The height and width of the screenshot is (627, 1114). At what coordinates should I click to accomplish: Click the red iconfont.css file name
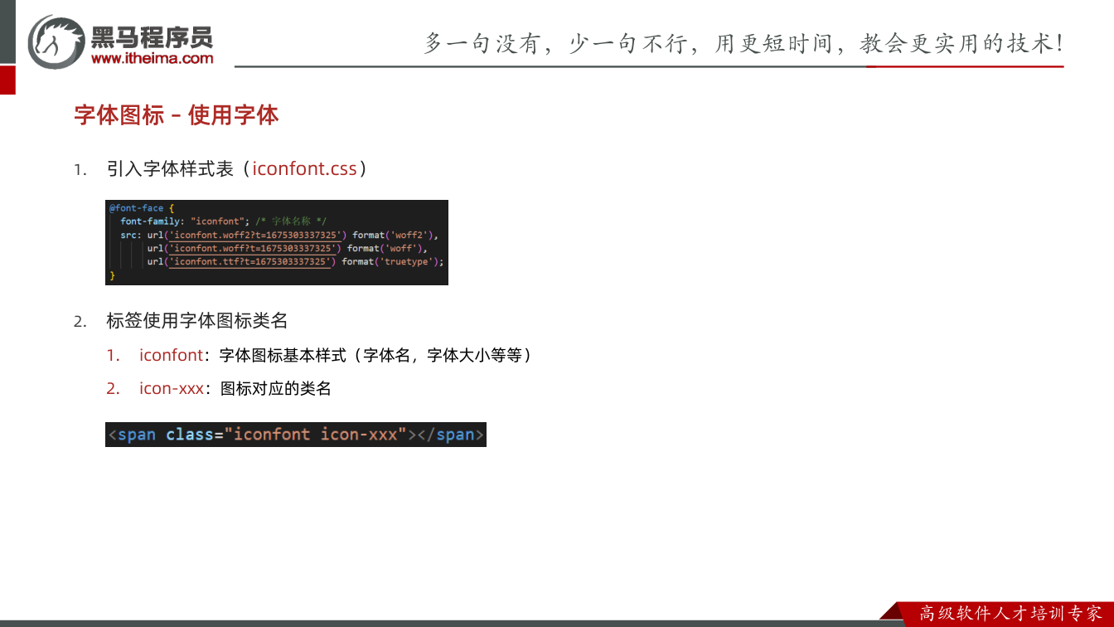[x=305, y=168]
